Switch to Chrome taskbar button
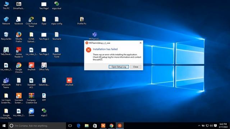This screenshot has height=129, width=230. coord(111,126)
